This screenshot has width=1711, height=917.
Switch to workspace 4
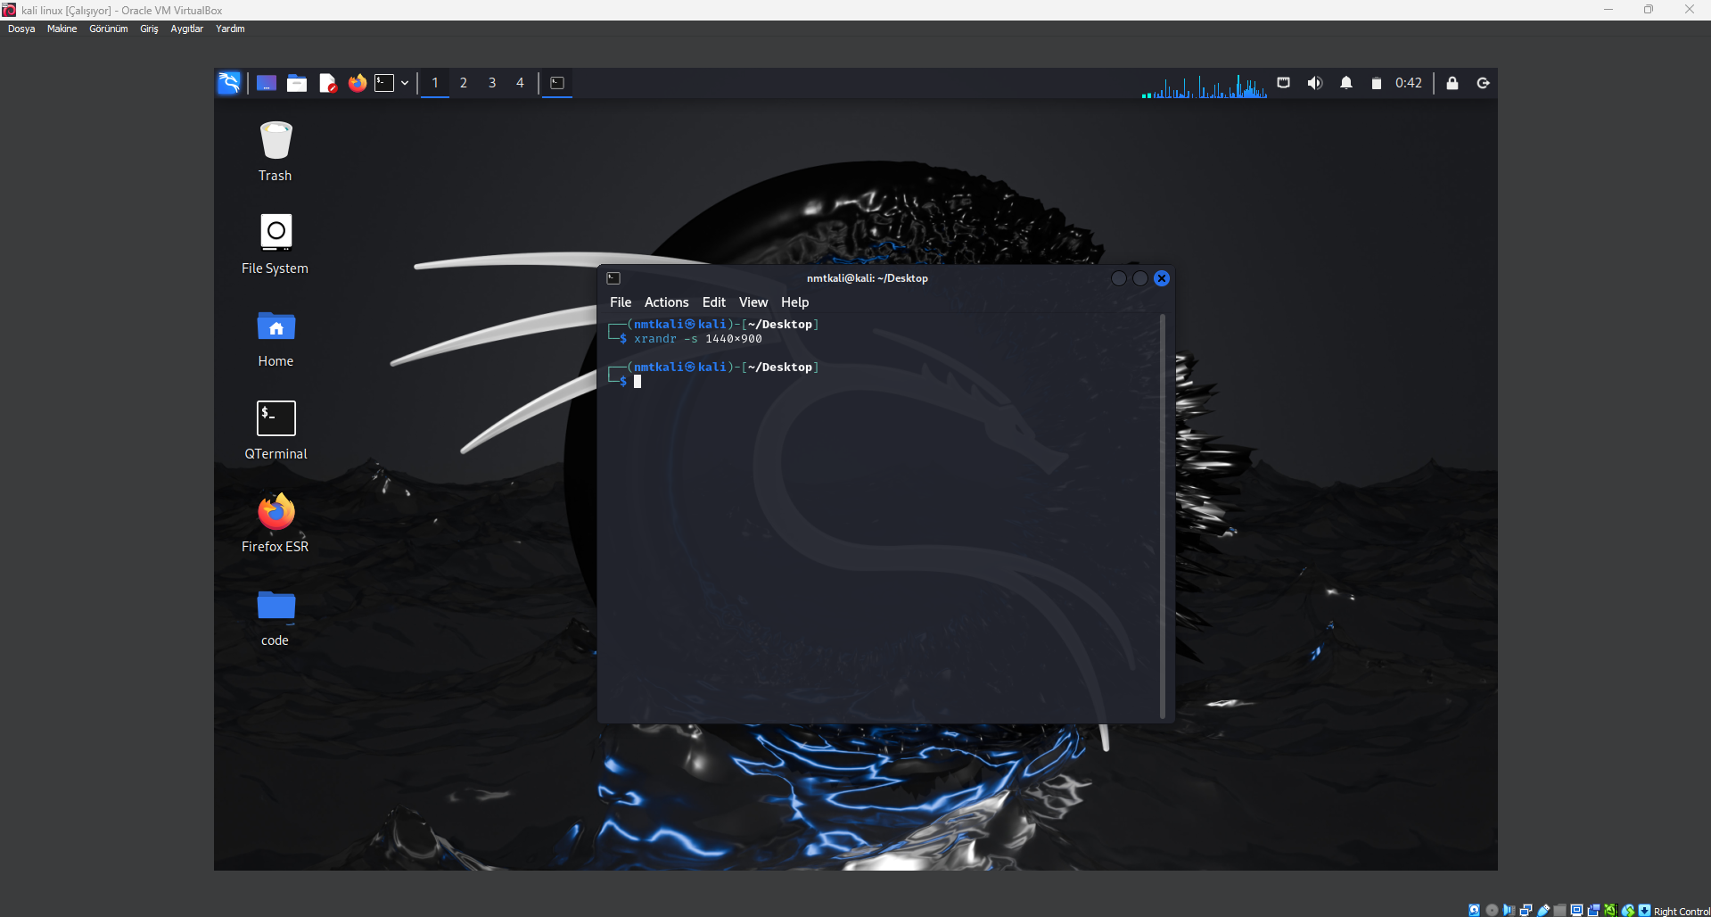coord(520,83)
